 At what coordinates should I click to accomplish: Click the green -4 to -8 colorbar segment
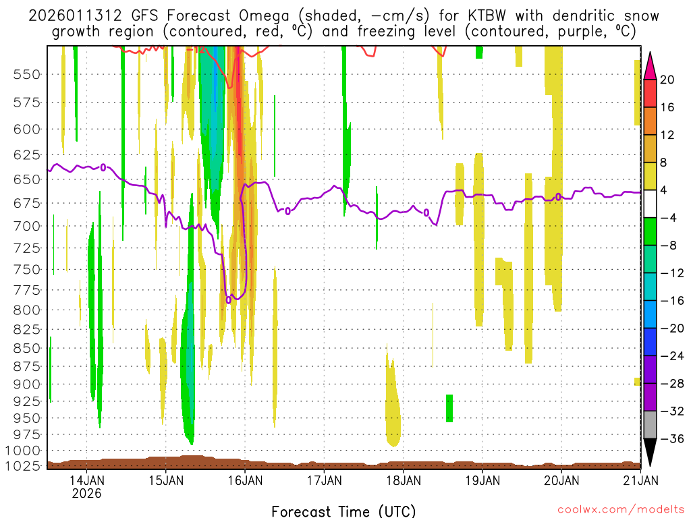[x=650, y=231]
